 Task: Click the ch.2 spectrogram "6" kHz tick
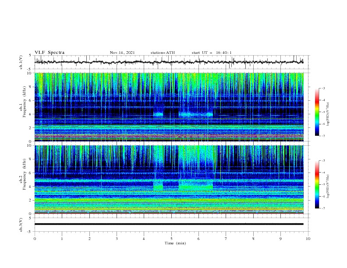pos(31,173)
